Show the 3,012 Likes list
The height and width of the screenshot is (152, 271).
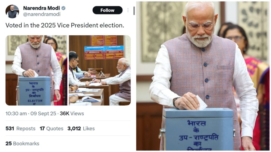[81, 129]
